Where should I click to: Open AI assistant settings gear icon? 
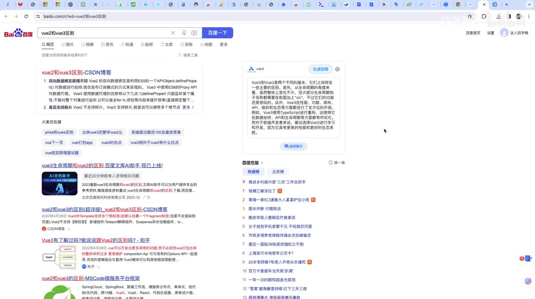(x=338, y=69)
